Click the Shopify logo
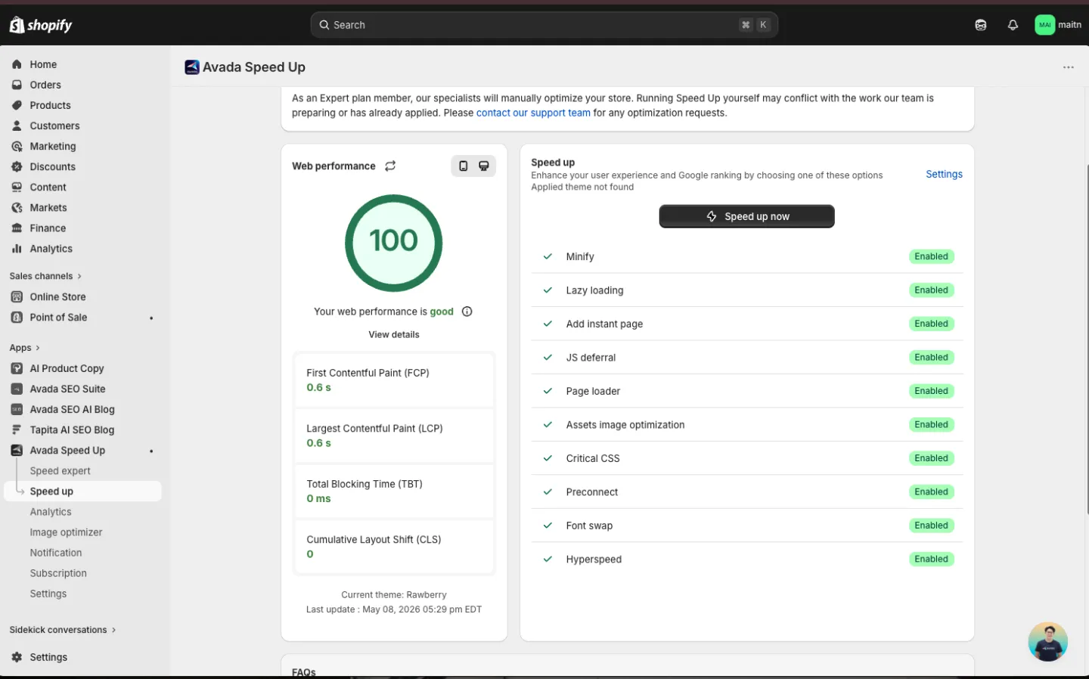The image size is (1089, 679). click(x=41, y=25)
